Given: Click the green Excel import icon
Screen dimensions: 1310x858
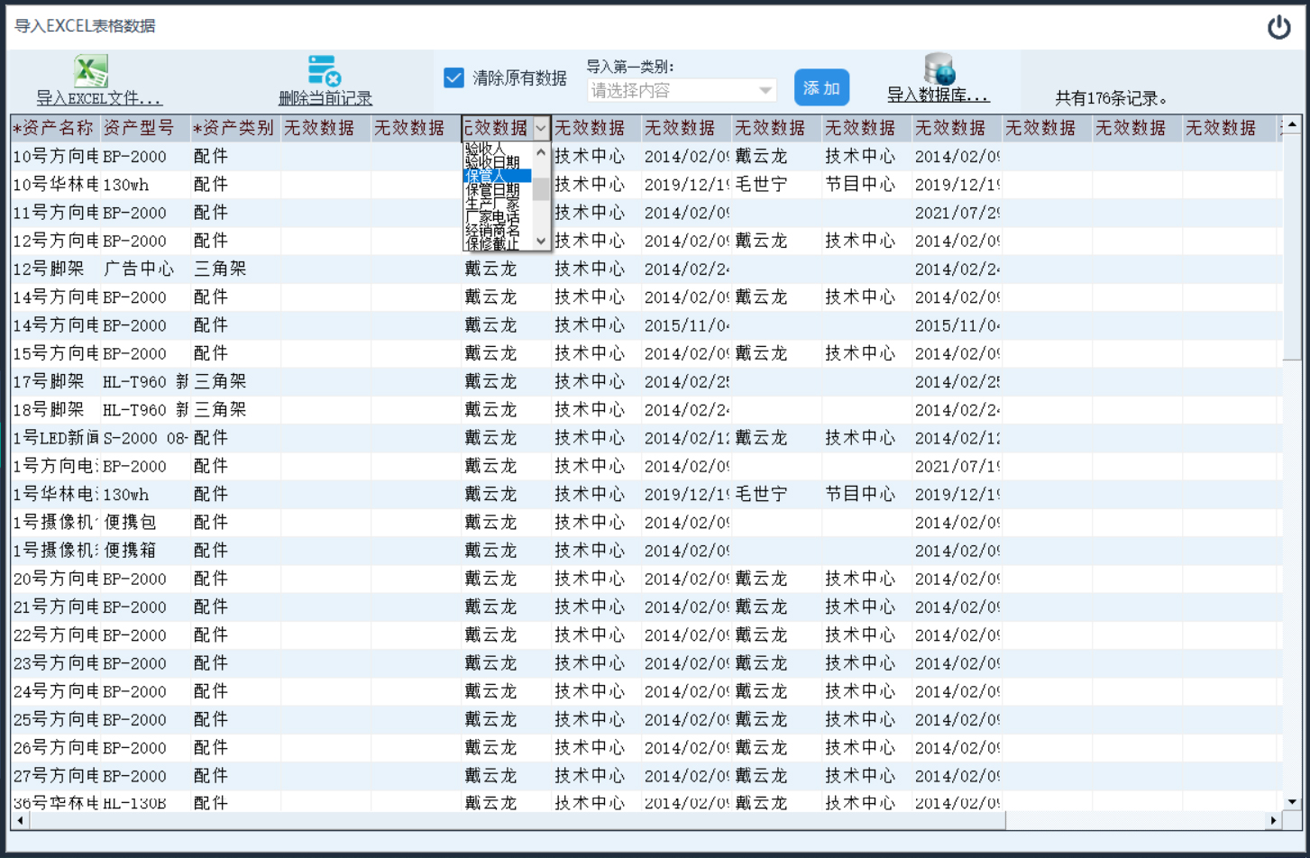Looking at the screenshot, I should pyautogui.click(x=90, y=71).
